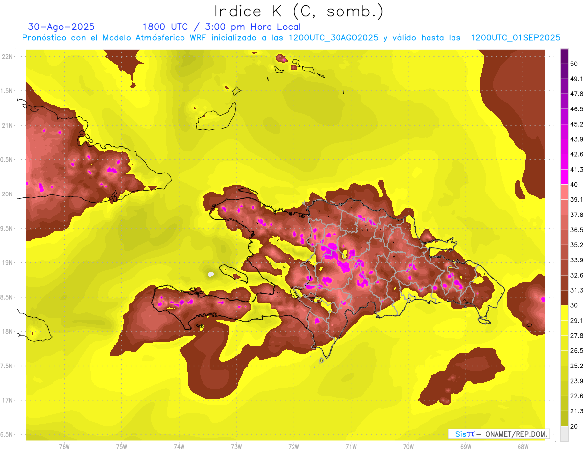Click the "76W" longitude label
The height and width of the screenshot is (453, 587).
(64, 447)
